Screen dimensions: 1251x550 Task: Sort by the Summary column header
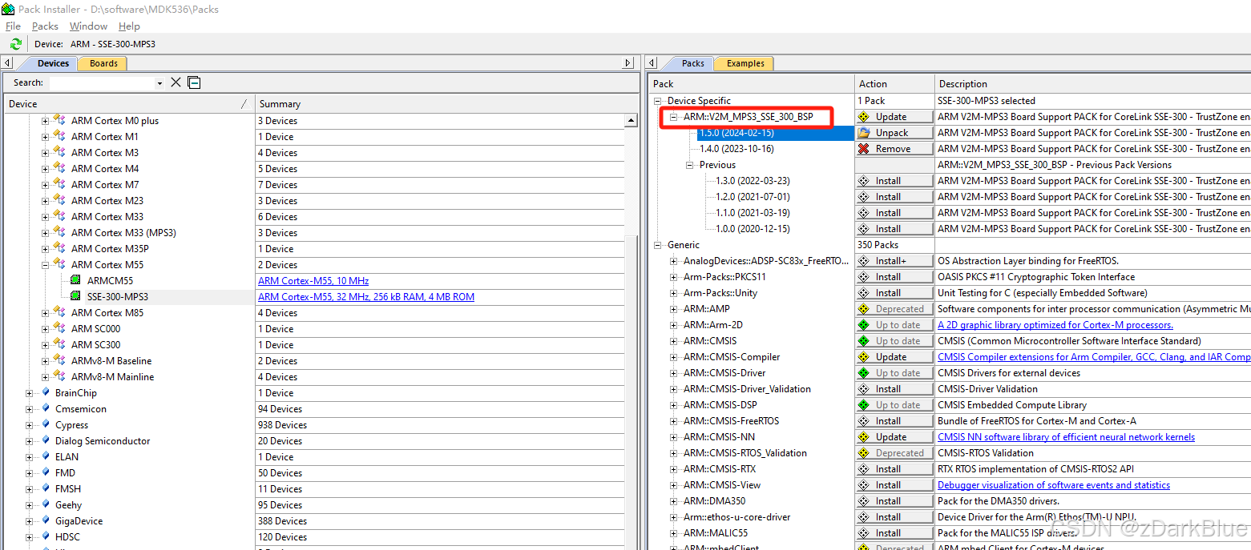(446, 104)
